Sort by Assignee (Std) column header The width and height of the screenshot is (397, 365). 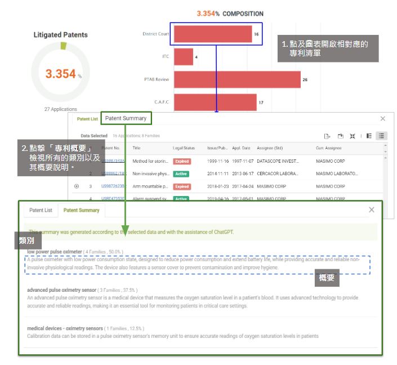[270, 148]
